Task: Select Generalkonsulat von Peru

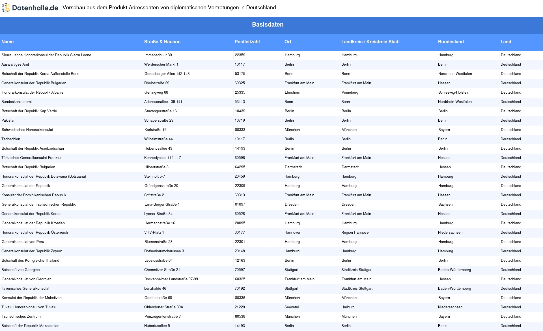Action: 23,242
